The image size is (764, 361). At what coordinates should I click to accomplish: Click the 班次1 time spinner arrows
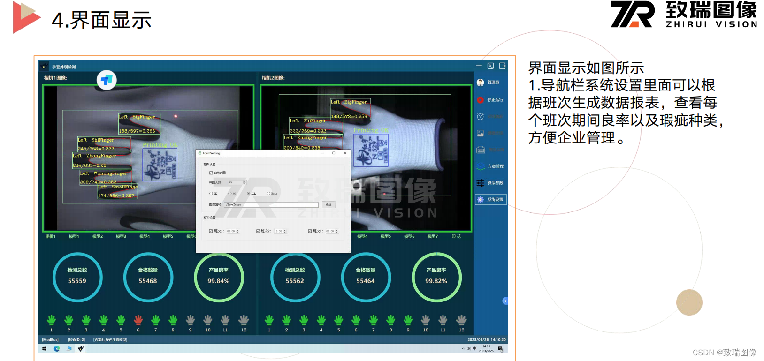238,231
